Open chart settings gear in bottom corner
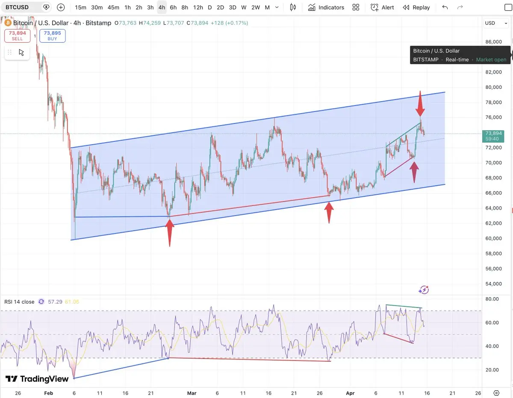513x398 pixels. pyautogui.click(x=496, y=393)
